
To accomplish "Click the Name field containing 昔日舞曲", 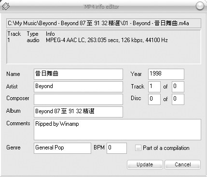I will 78,74.
